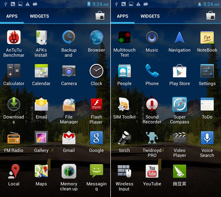Tap USB status icon on left screen
This screenshot has width=221, height=197.
tap(6, 4)
